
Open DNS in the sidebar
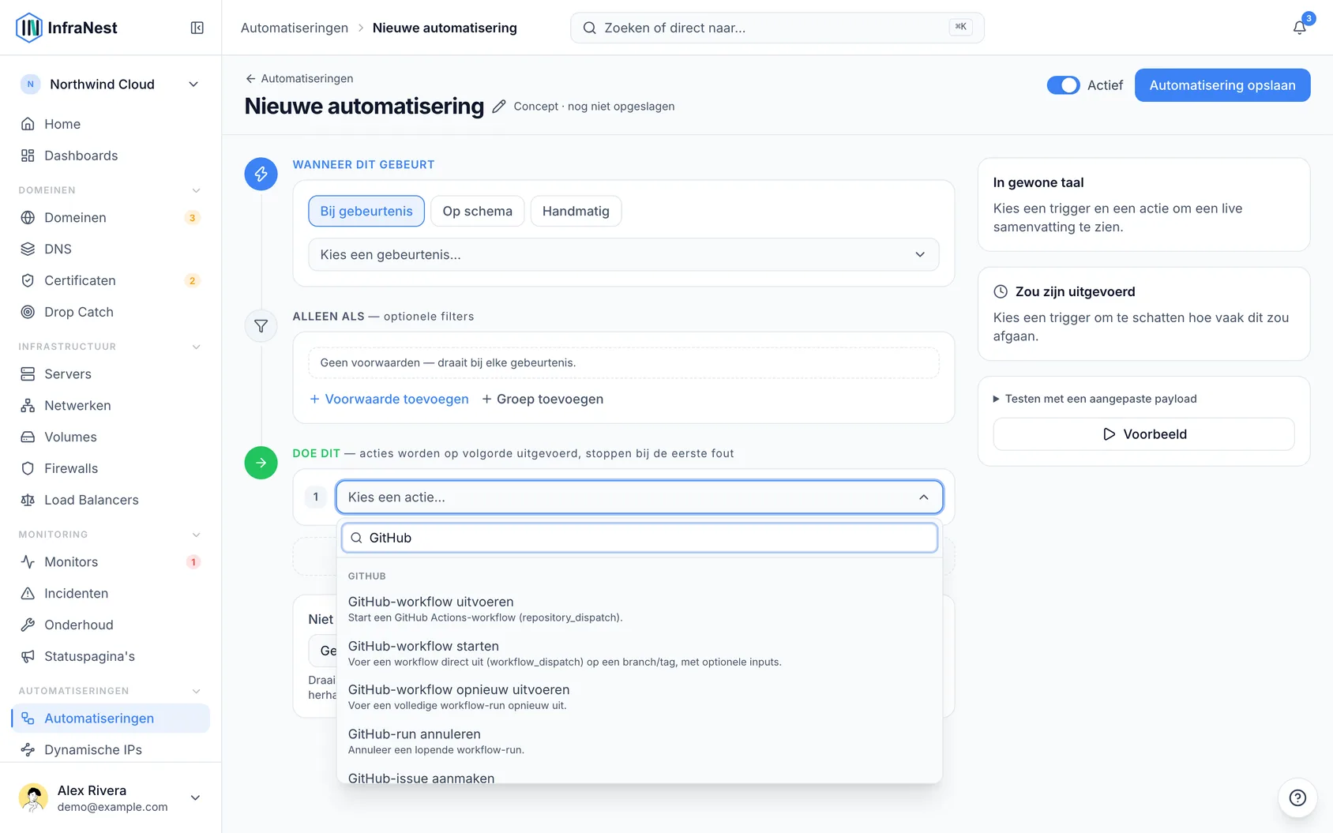pyautogui.click(x=111, y=249)
